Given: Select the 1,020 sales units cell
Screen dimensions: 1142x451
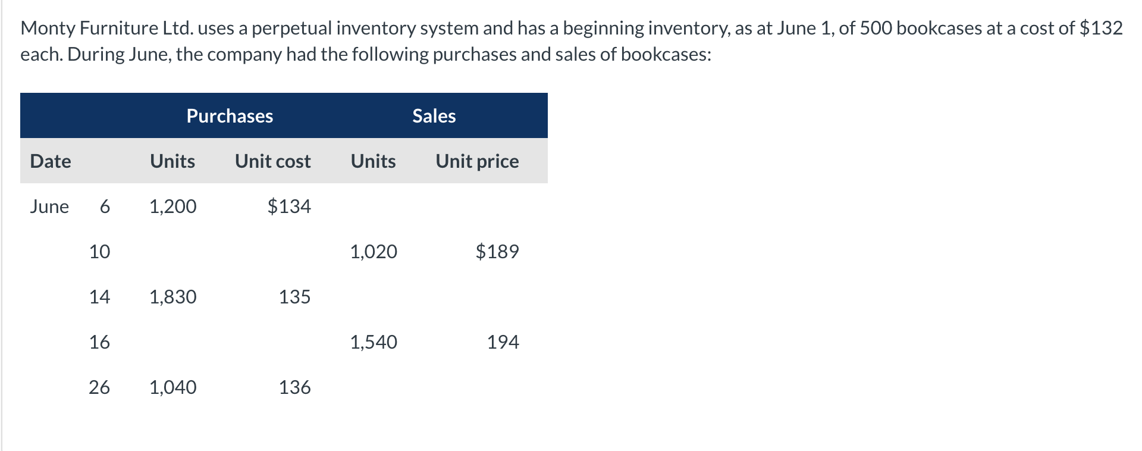Looking at the screenshot, I should point(373,251).
